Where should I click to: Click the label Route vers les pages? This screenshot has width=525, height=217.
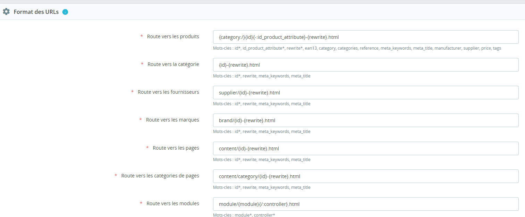point(176,148)
